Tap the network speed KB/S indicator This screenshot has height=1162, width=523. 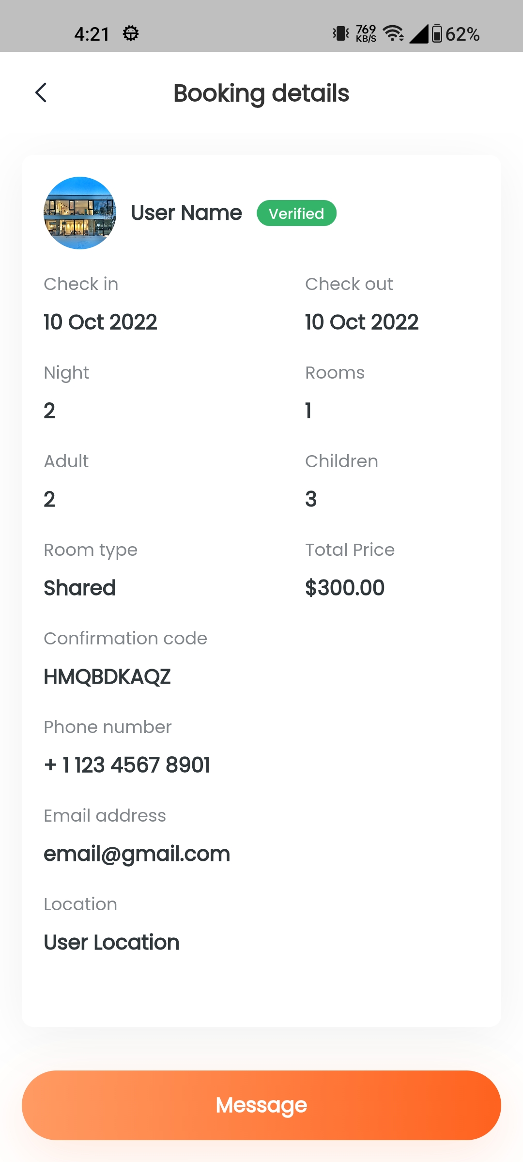coord(366,34)
